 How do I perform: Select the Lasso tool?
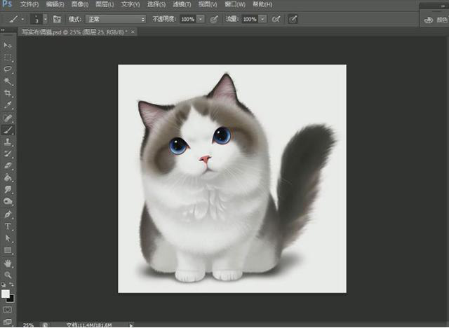click(x=8, y=69)
